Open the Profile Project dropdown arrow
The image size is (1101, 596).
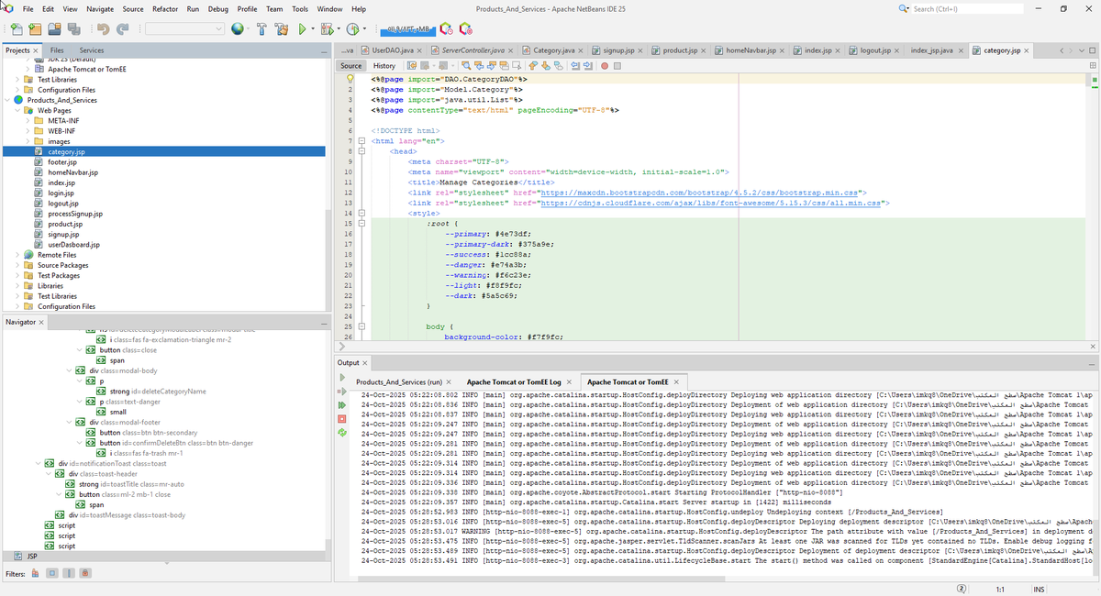coord(364,29)
